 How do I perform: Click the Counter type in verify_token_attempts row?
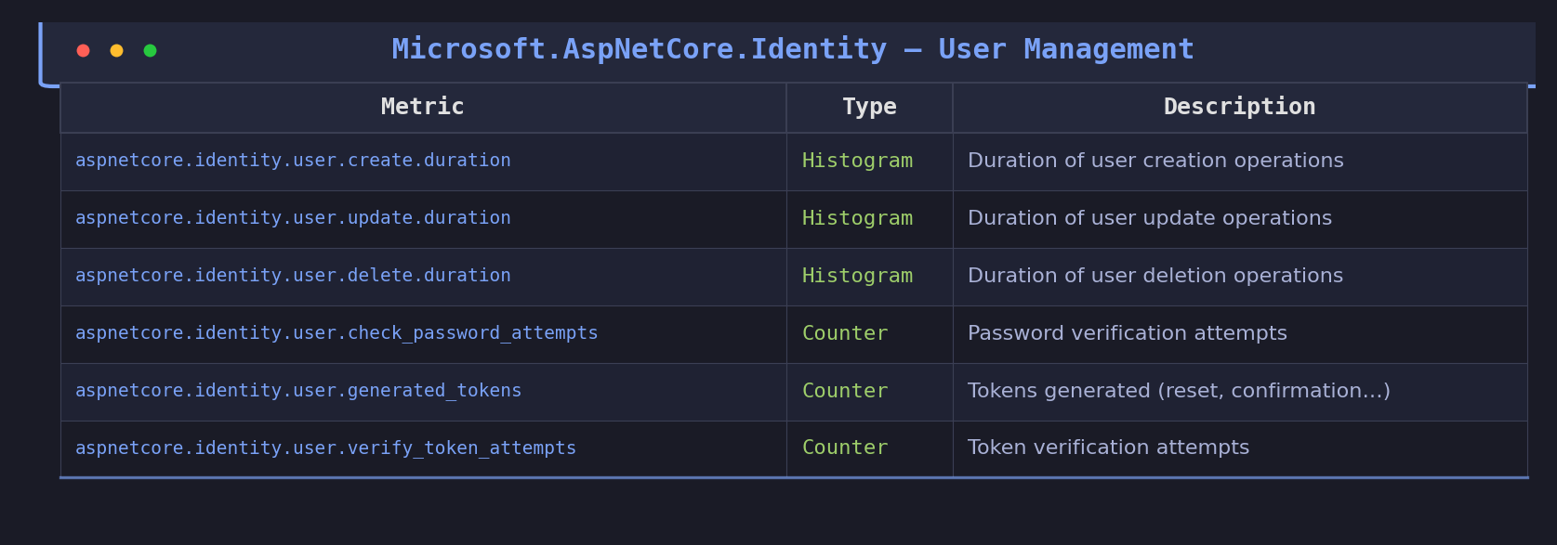845,448
